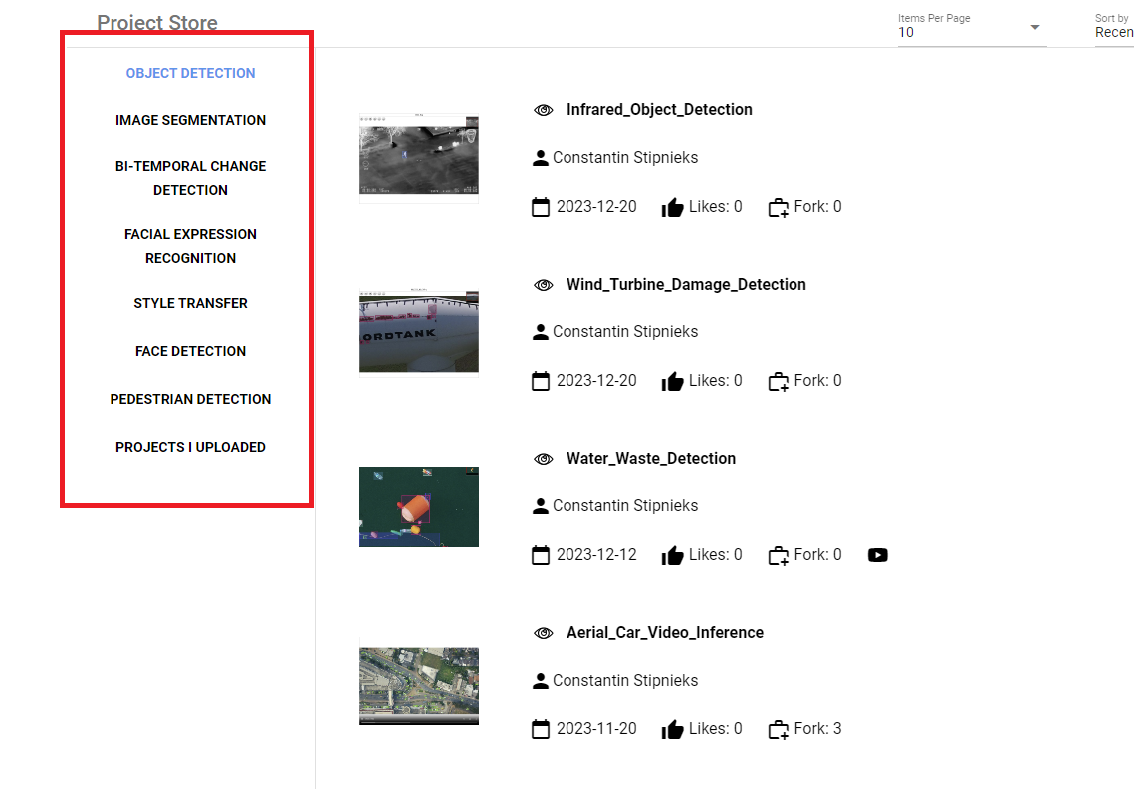The image size is (1134, 789).
Task: Select the FACE DETECTION category
Action: pos(190,351)
